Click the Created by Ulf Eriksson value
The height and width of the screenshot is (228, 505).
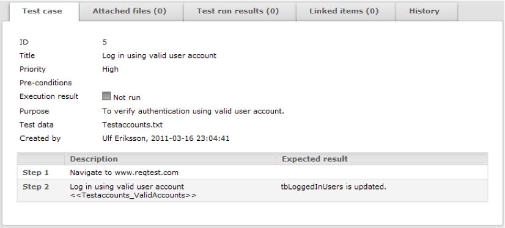pyautogui.click(x=166, y=139)
